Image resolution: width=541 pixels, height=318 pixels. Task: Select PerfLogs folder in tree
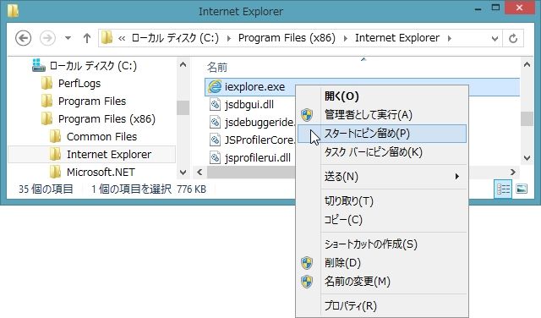pyautogui.click(x=79, y=83)
